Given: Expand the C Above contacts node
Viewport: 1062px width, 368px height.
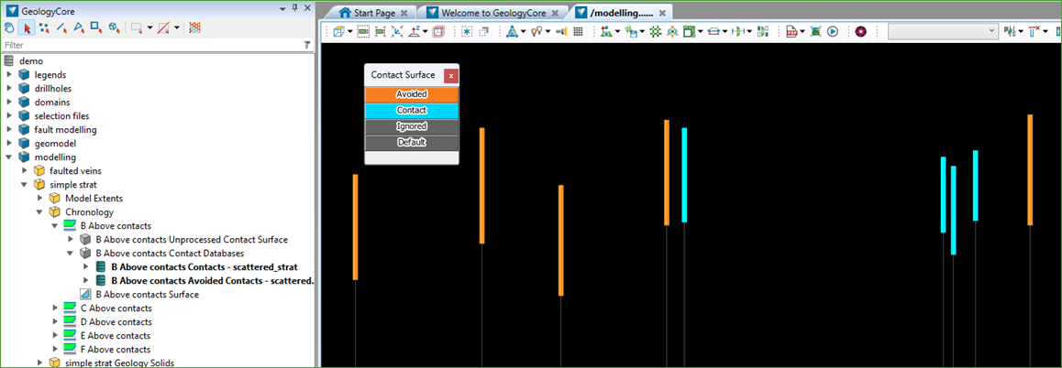Looking at the screenshot, I should click(55, 308).
